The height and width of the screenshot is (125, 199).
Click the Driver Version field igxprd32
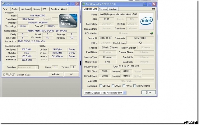pyautogui.click(x=126, y=66)
